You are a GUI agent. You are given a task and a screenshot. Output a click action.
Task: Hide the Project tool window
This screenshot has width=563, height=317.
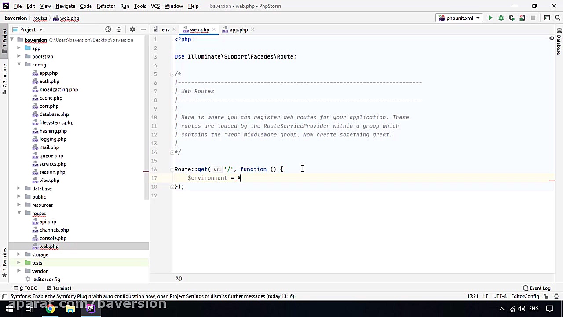click(x=143, y=29)
